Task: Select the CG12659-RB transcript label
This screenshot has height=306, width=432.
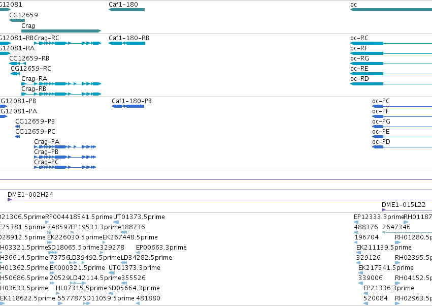Action: click(x=29, y=58)
